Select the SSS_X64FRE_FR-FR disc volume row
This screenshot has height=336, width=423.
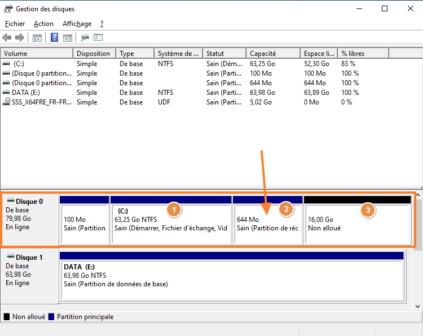click(x=41, y=102)
